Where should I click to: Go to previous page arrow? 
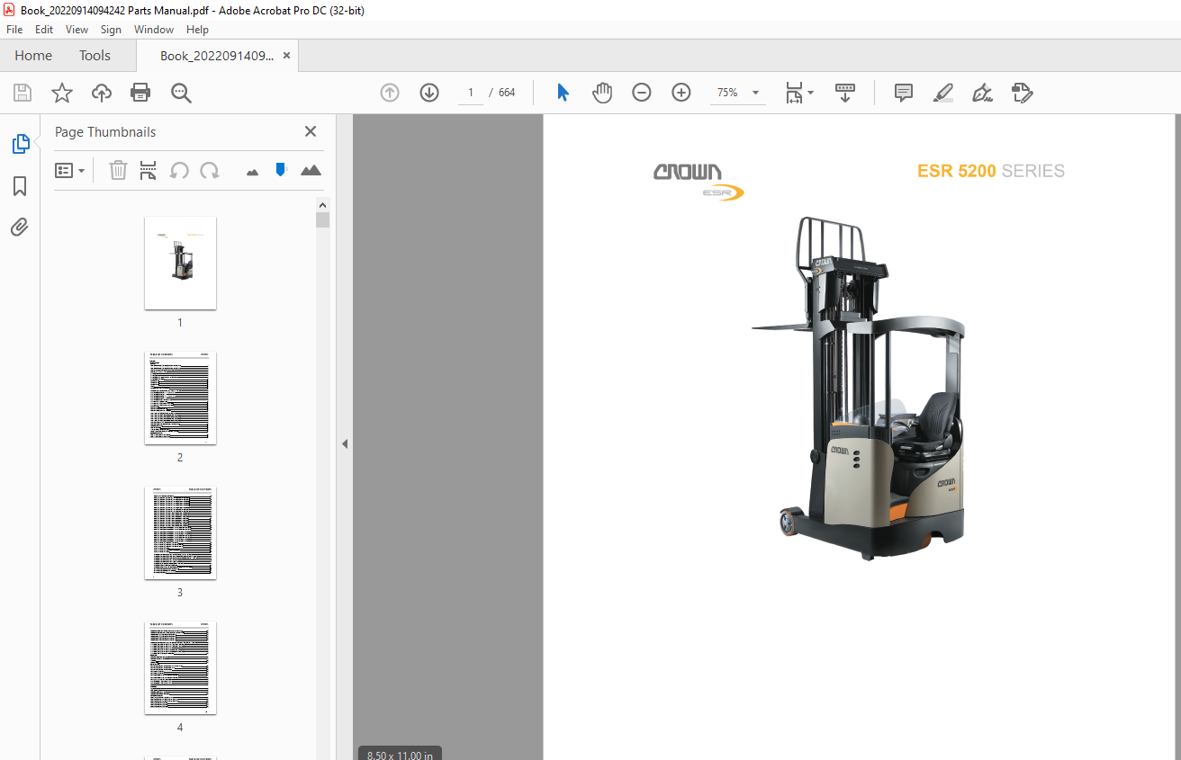click(390, 93)
